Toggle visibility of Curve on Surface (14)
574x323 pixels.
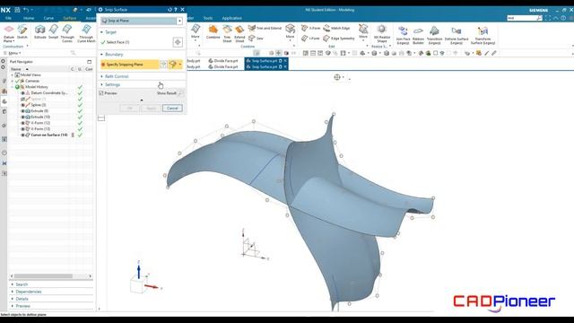22,135
